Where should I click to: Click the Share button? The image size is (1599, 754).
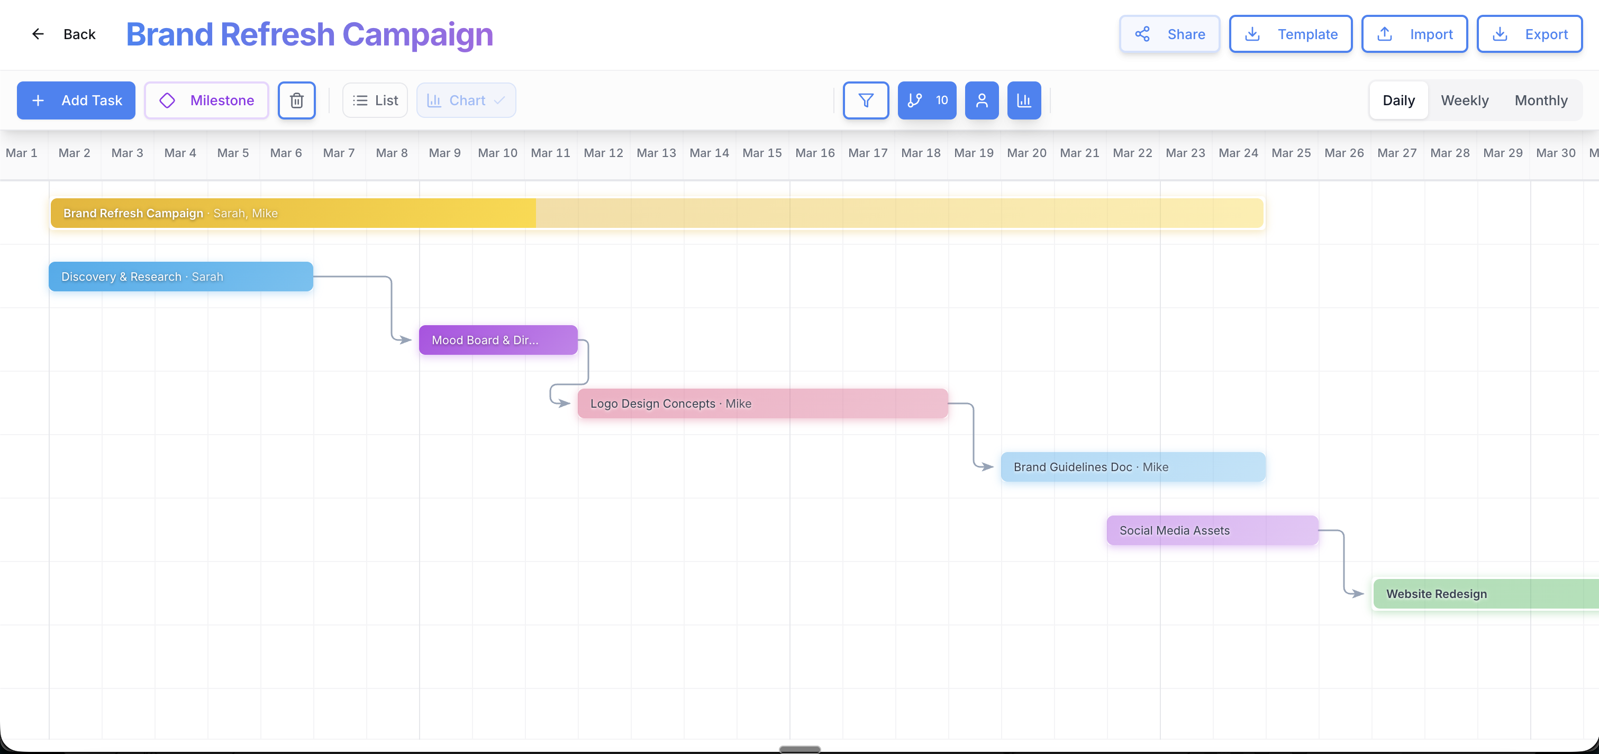(x=1169, y=34)
